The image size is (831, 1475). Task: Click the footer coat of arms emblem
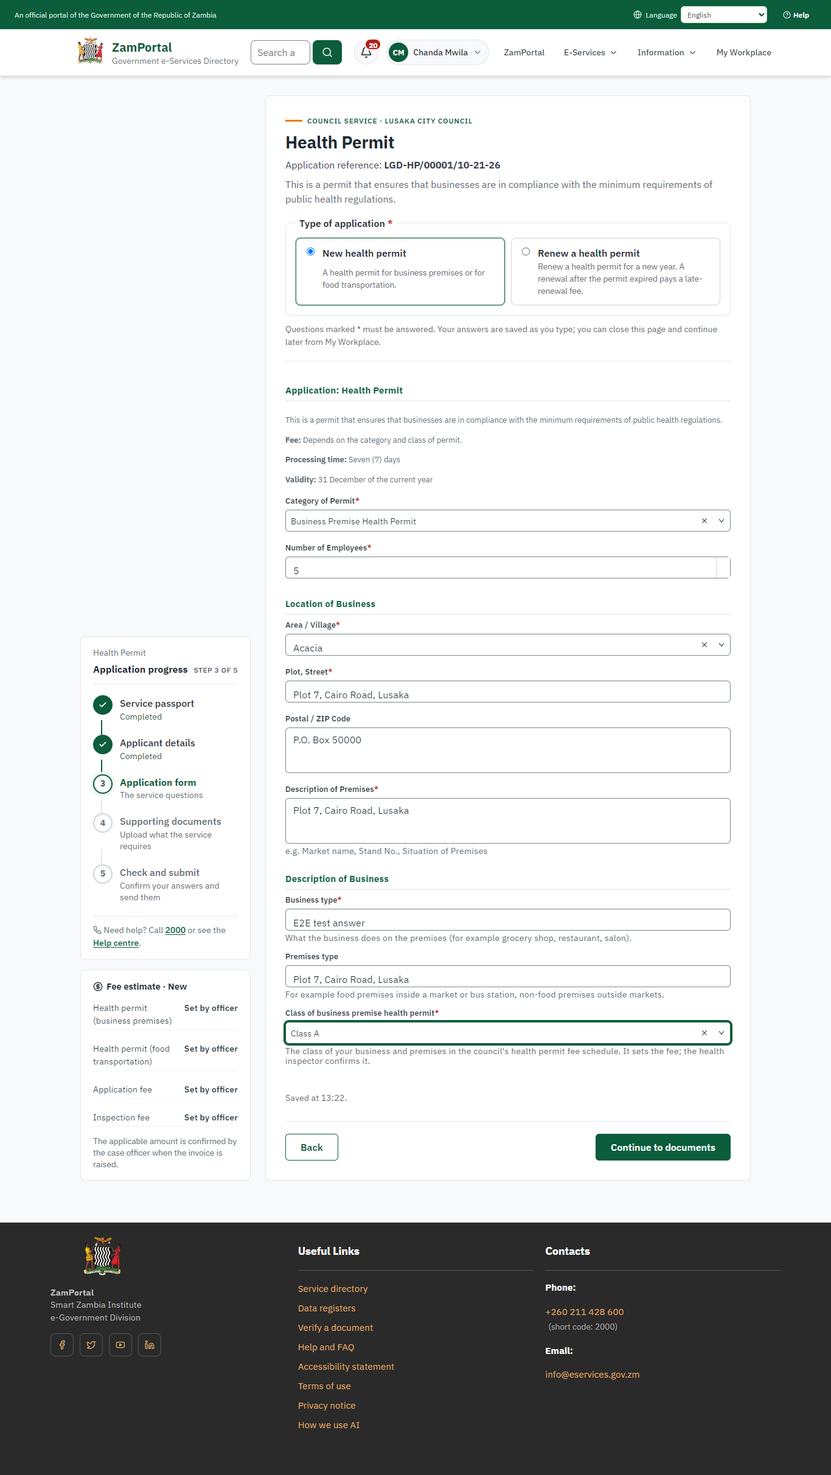tap(102, 1256)
